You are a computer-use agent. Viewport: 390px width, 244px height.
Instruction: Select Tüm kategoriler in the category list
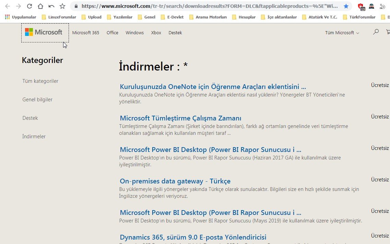[40, 81]
